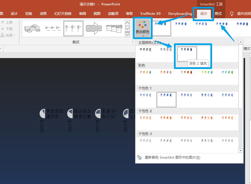Select the cycle-style first layout thumbnail in 版式

(x=32, y=28)
